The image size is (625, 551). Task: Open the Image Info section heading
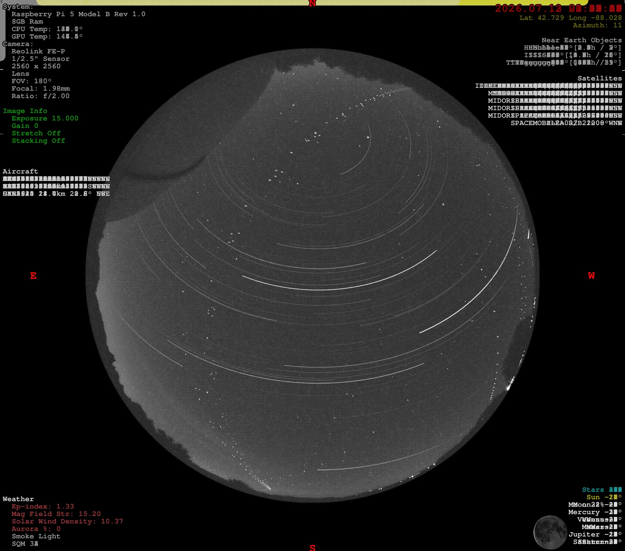click(x=25, y=111)
